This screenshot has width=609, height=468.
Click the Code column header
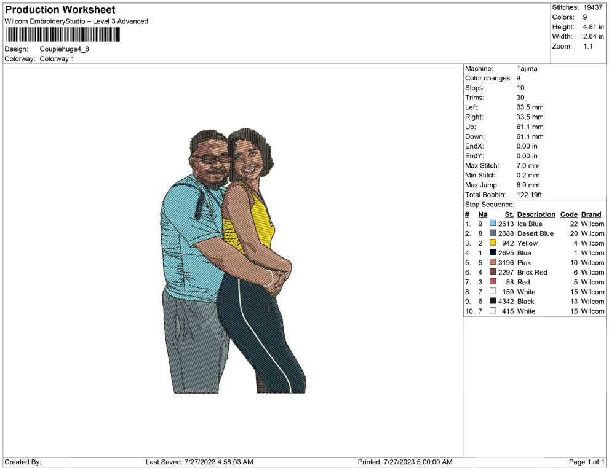(x=568, y=214)
